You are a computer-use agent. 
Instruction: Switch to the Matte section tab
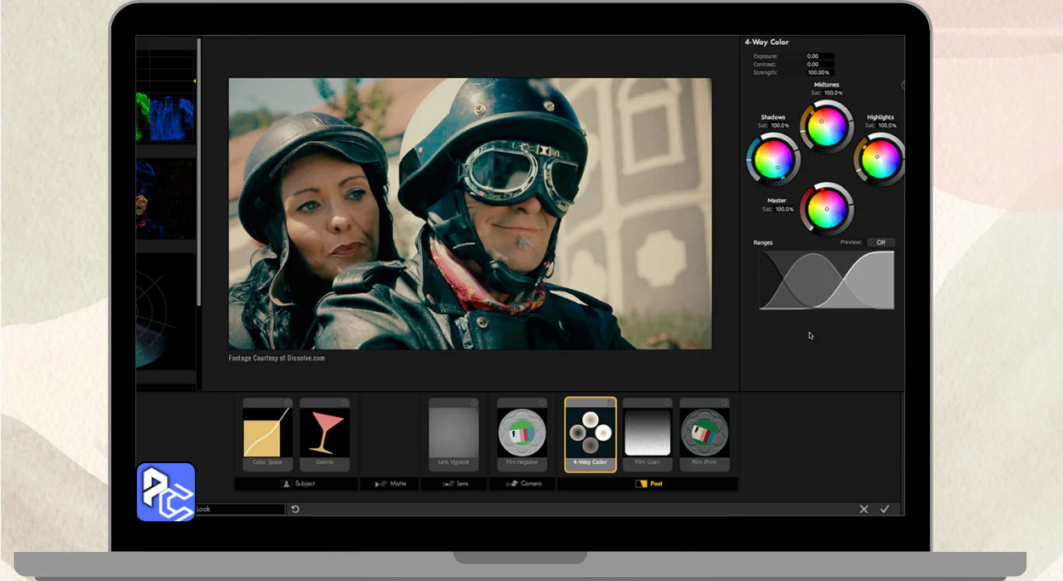[390, 483]
